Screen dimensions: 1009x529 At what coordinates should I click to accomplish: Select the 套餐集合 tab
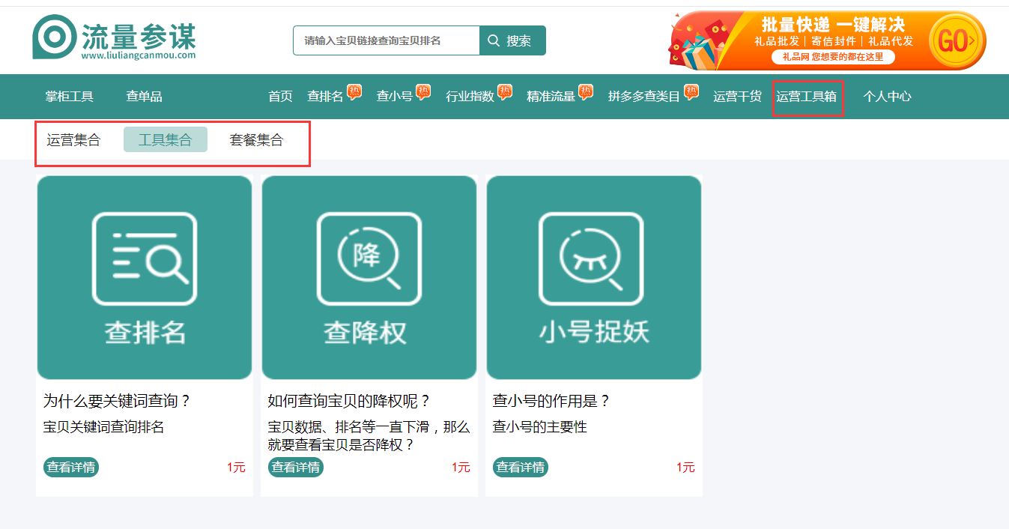tap(255, 139)
